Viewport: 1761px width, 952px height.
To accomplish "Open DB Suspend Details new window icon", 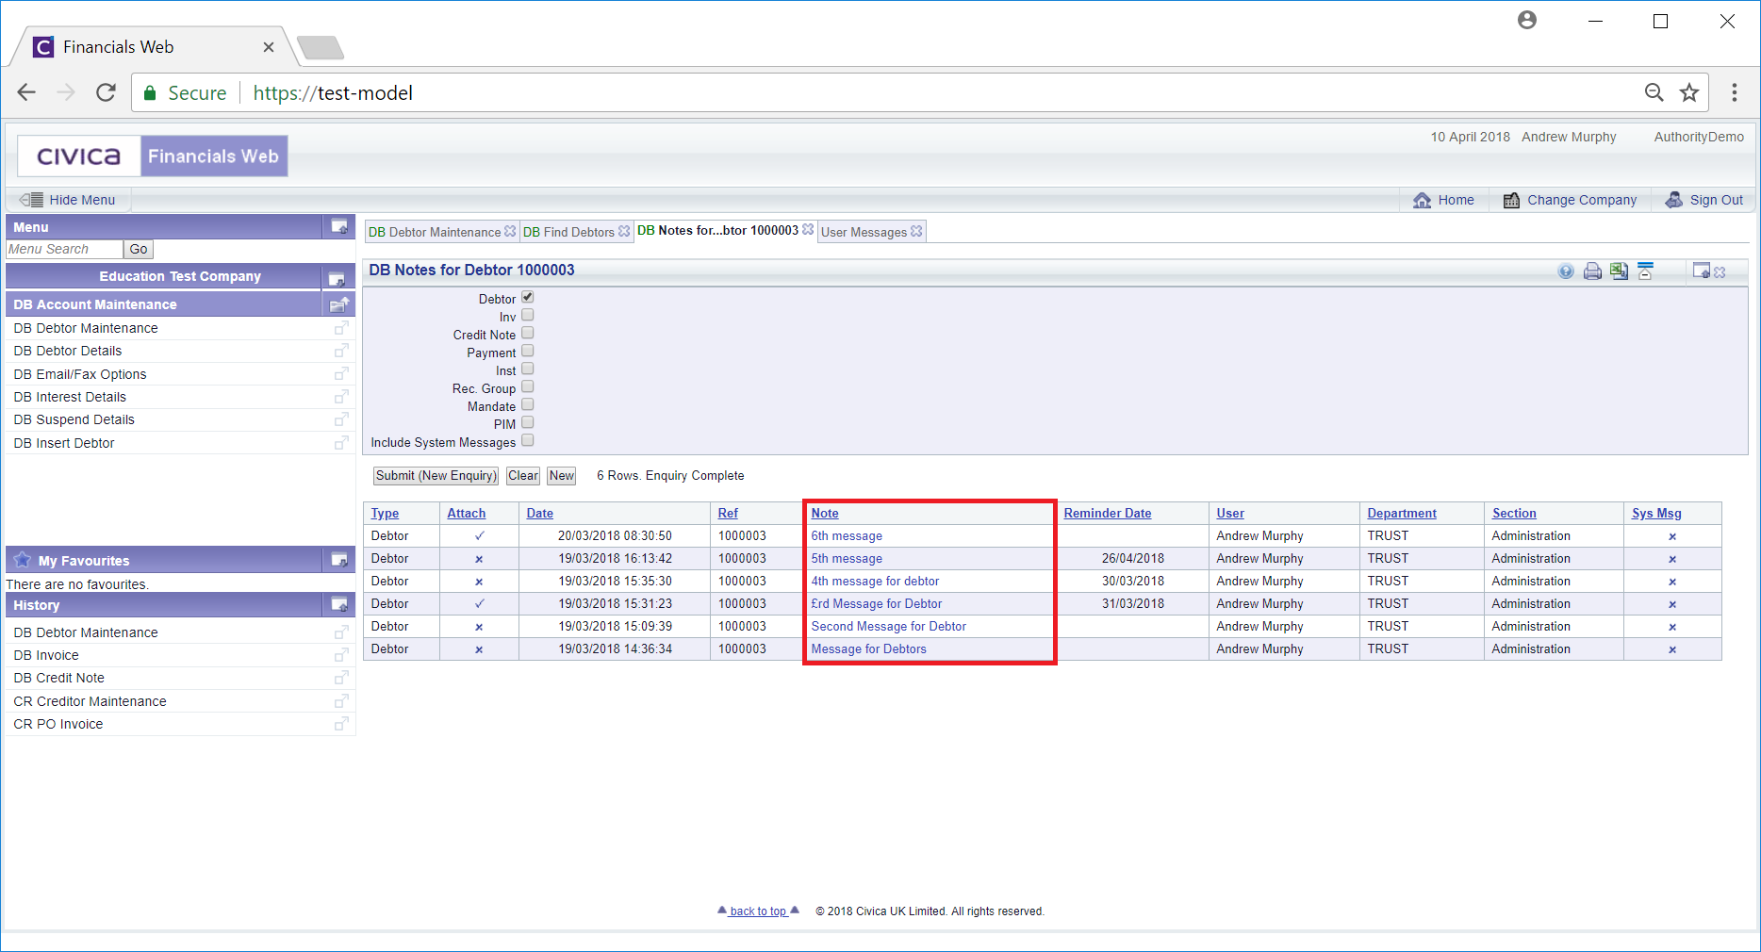I will pos(341,419).
